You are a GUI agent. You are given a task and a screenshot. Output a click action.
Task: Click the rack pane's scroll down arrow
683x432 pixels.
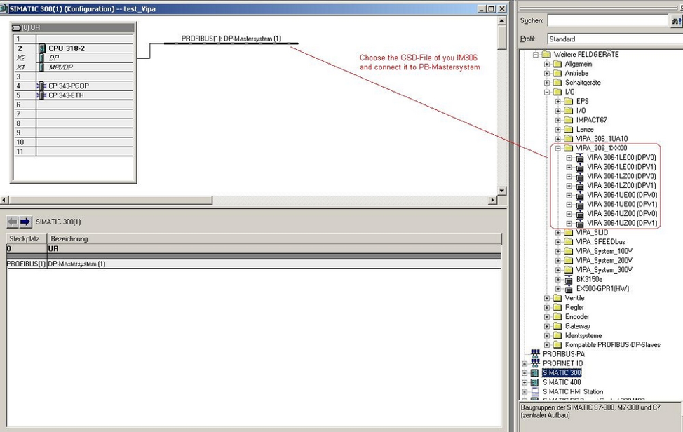tap(502, 191)
